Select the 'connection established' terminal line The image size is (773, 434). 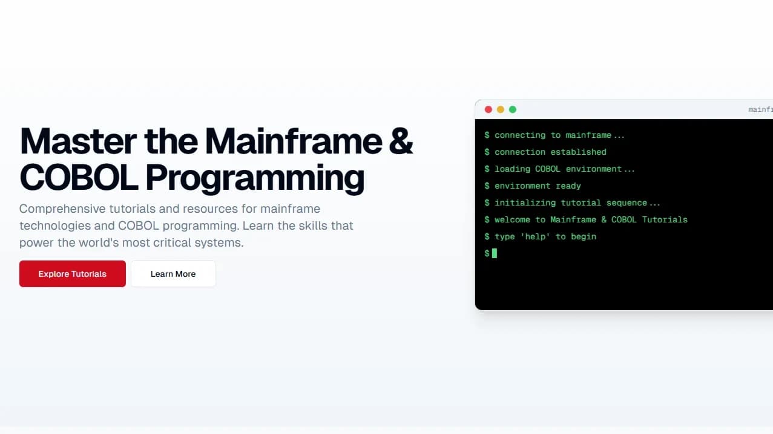(545, 152)
